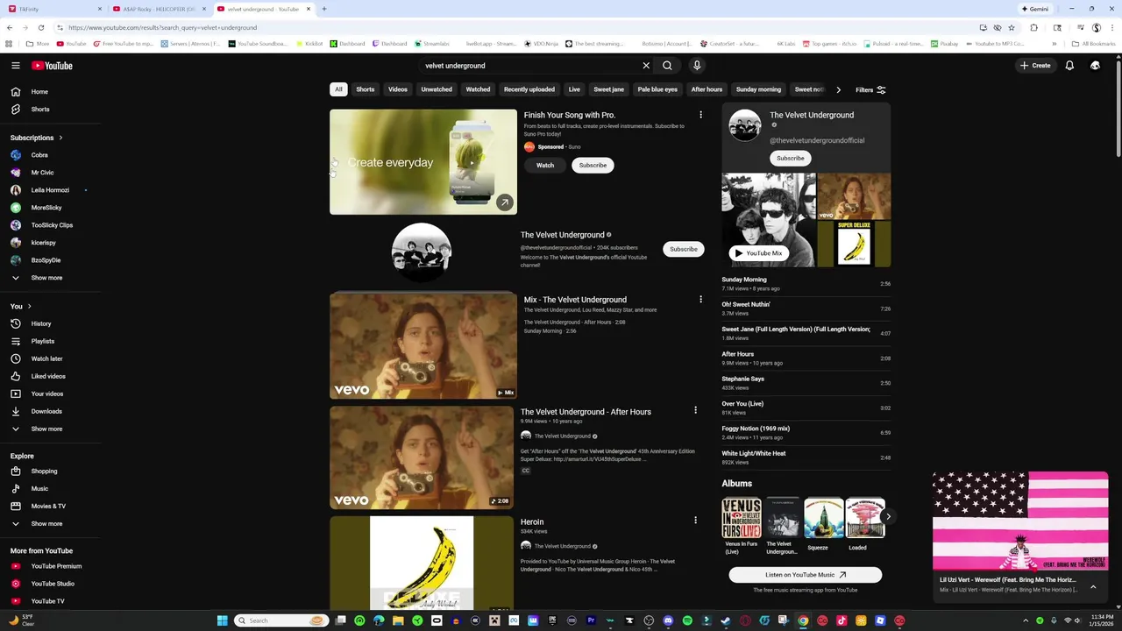The width and height of the screenshot is (1122, 631).
Task: Reload the page in the browser
Action: tap(40, 27)
